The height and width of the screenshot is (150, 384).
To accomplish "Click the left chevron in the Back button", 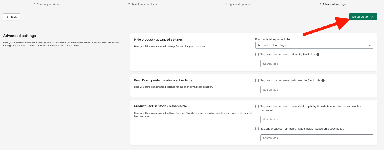I will point(7,17).
